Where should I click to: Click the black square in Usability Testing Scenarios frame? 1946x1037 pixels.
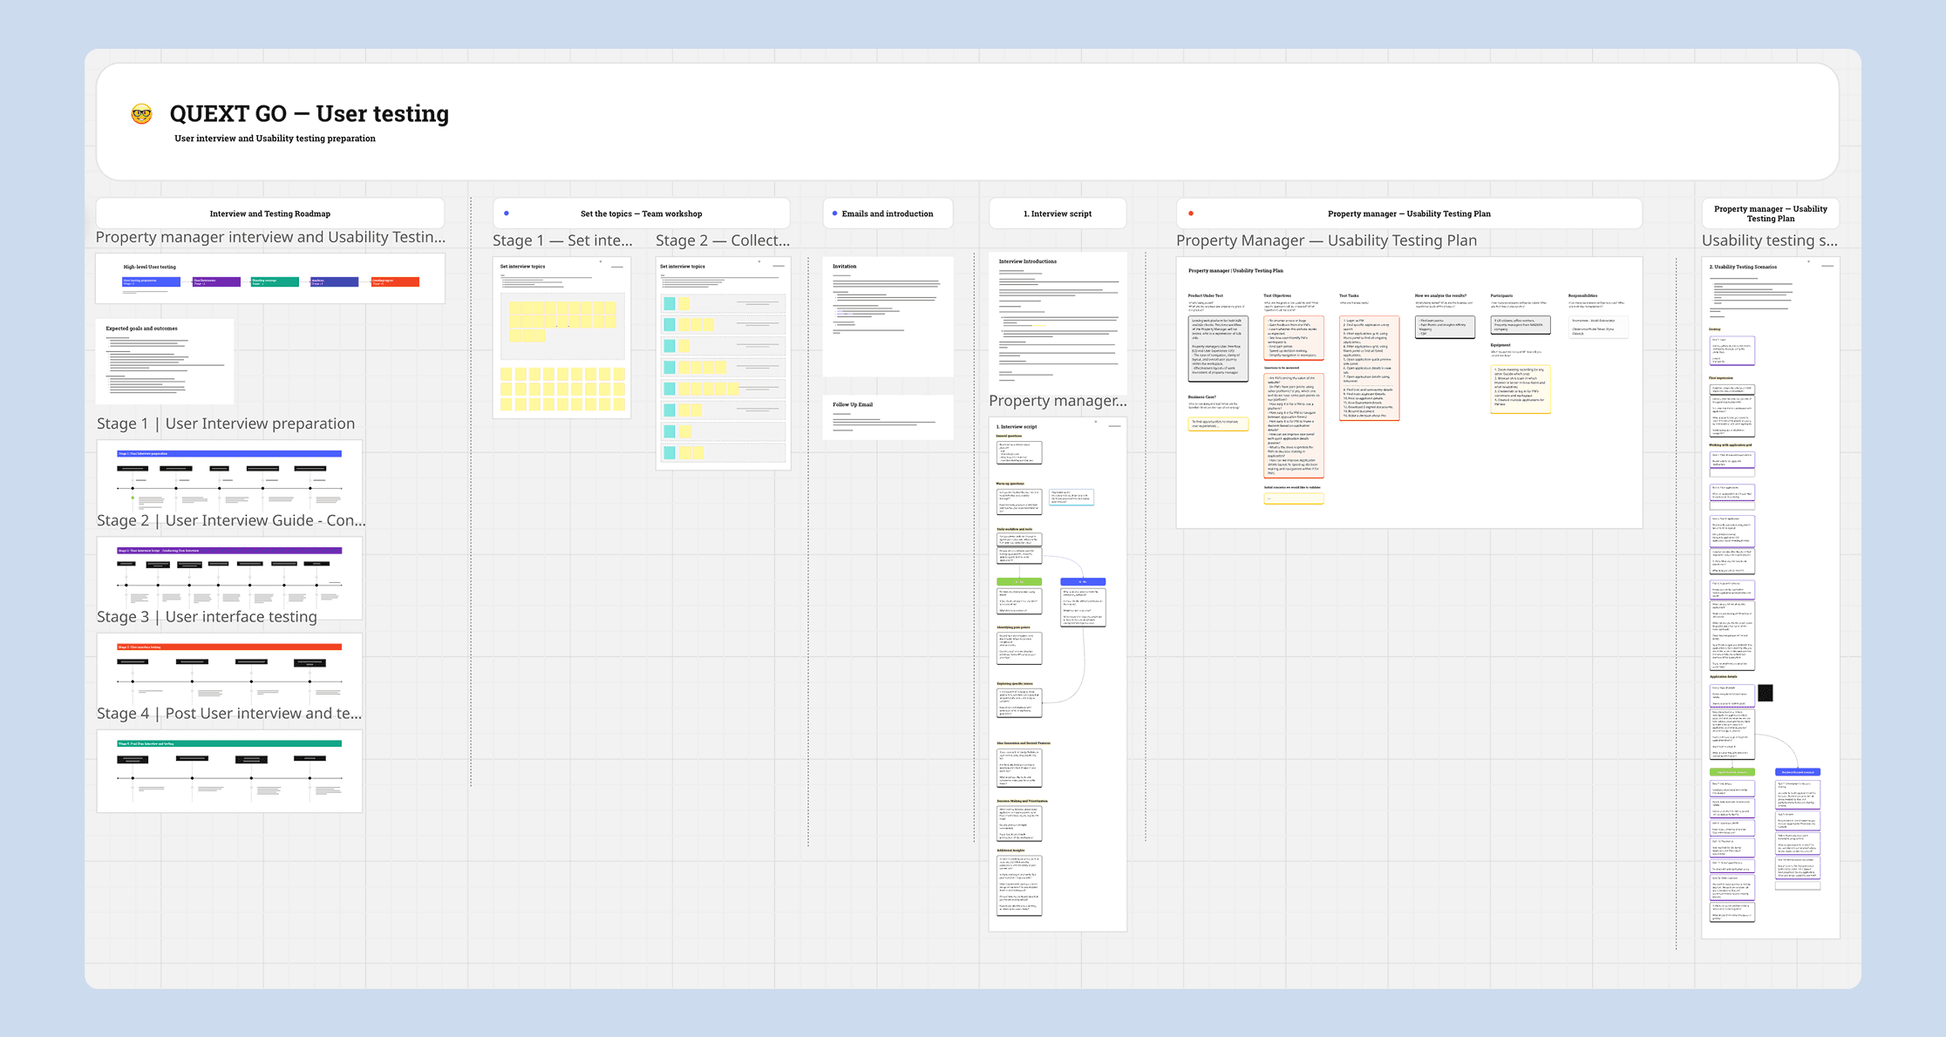(x=1766, y=693)
